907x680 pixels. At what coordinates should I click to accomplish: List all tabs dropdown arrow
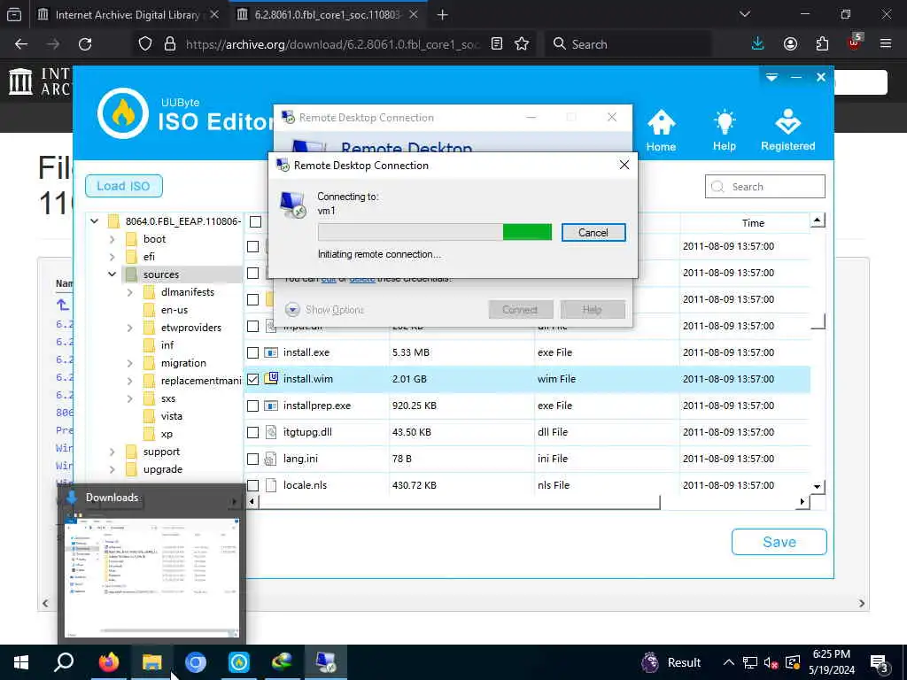(745, 14)
